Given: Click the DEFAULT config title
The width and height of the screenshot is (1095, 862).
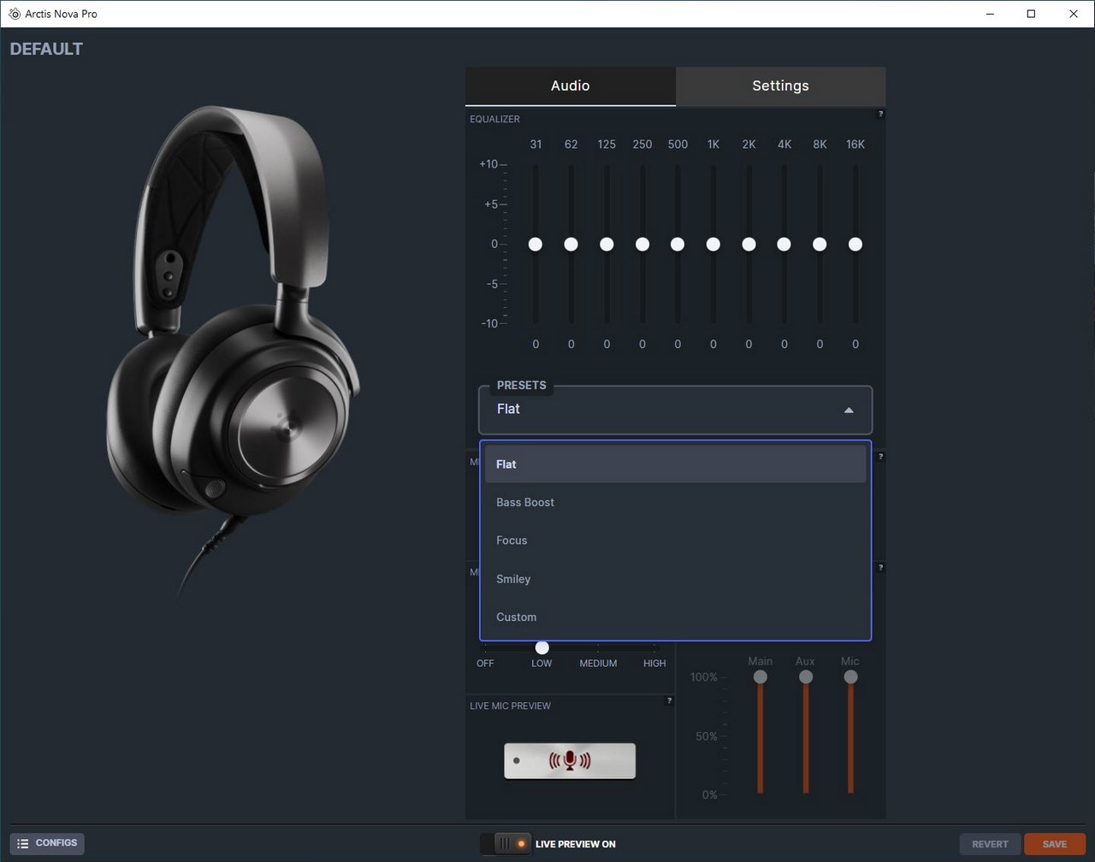Looking at the screenshot, I should [46, 49].
